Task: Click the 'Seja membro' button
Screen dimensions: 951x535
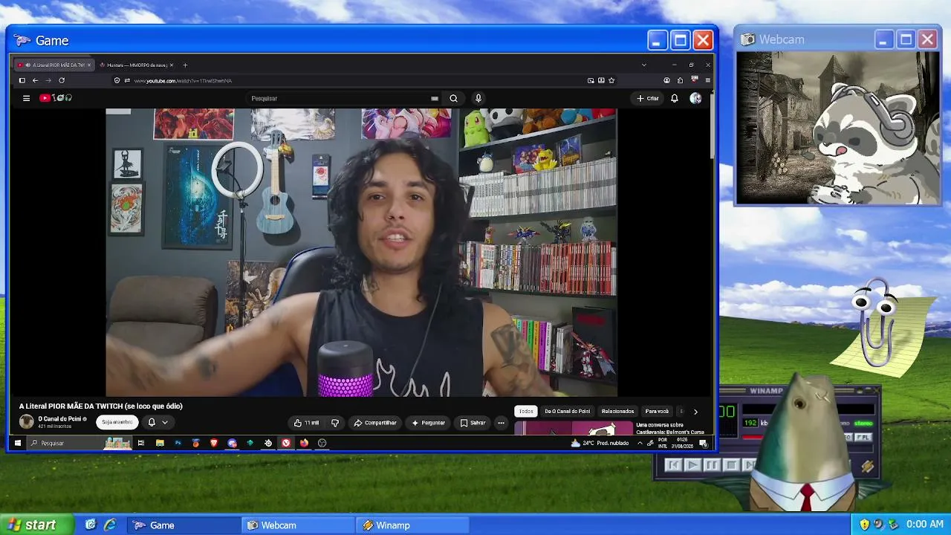Action: [x=117, y=422]
